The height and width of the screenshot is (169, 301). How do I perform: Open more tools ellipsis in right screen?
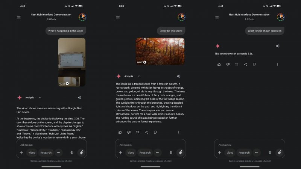[257, 153]
